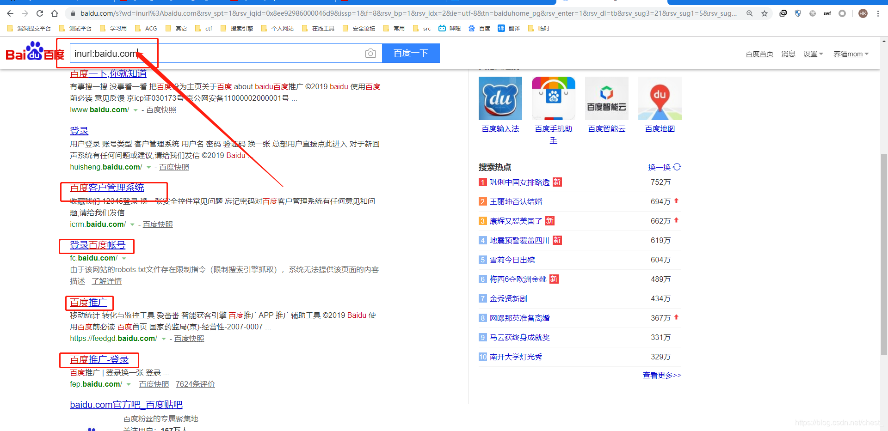This screenshot has width=888, height=431.
Task: Expand the 养猫mom account dropdown
Action: [x=851, y=54]
